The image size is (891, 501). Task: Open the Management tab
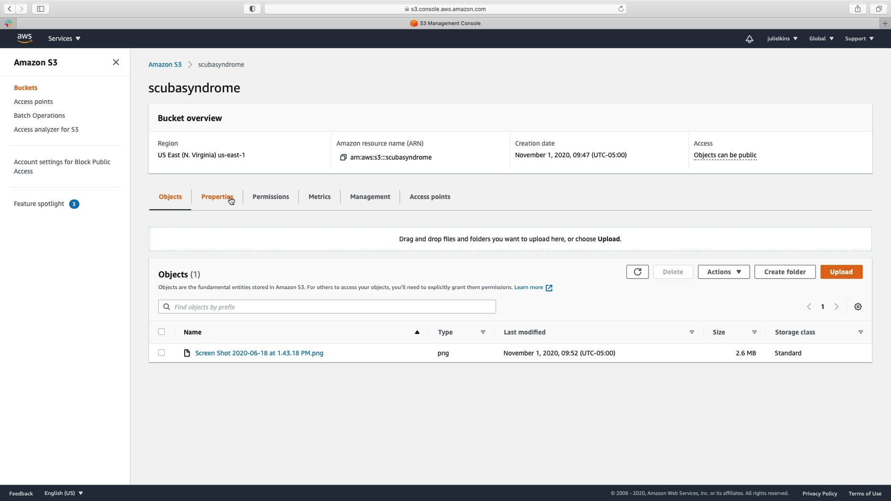pyautogui.click(x=370, y=197)
